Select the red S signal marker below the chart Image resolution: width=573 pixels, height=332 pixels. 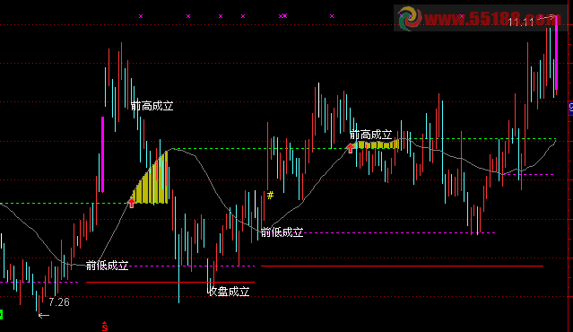click(x=105, y=327)
